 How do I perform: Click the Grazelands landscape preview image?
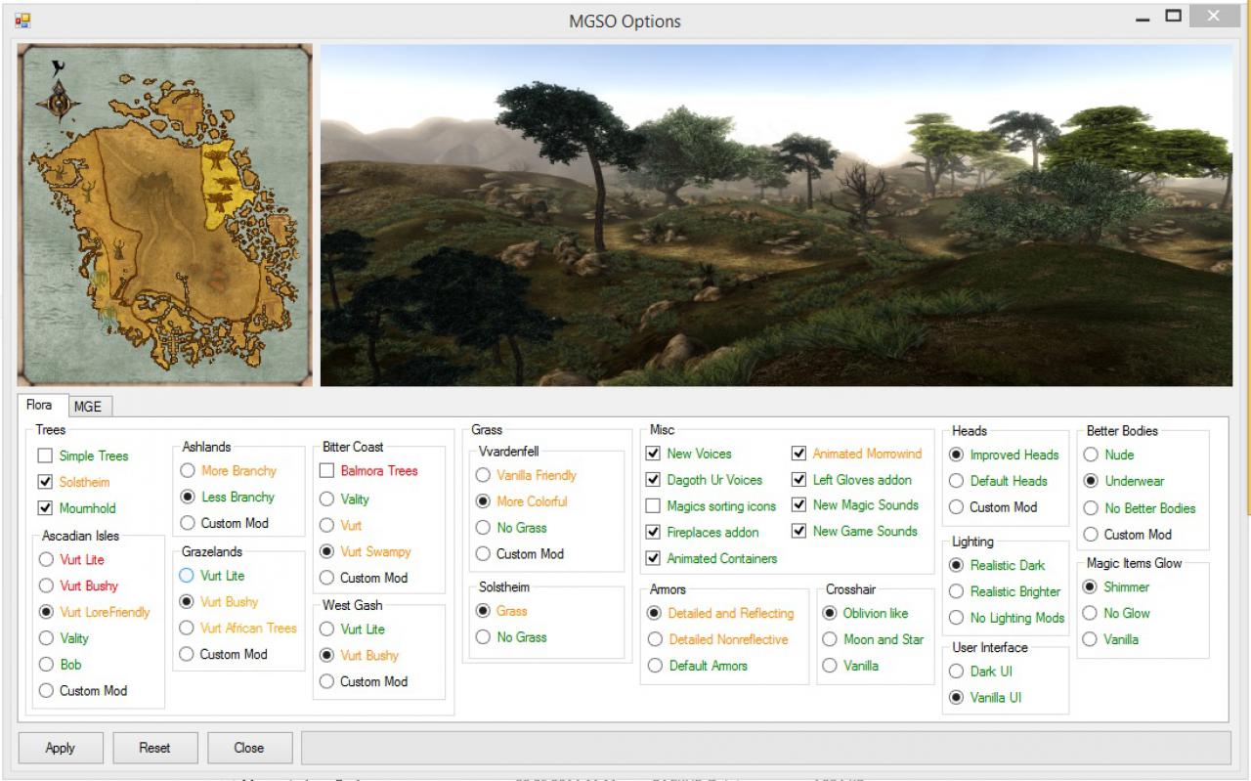click(x=776, y=215)
